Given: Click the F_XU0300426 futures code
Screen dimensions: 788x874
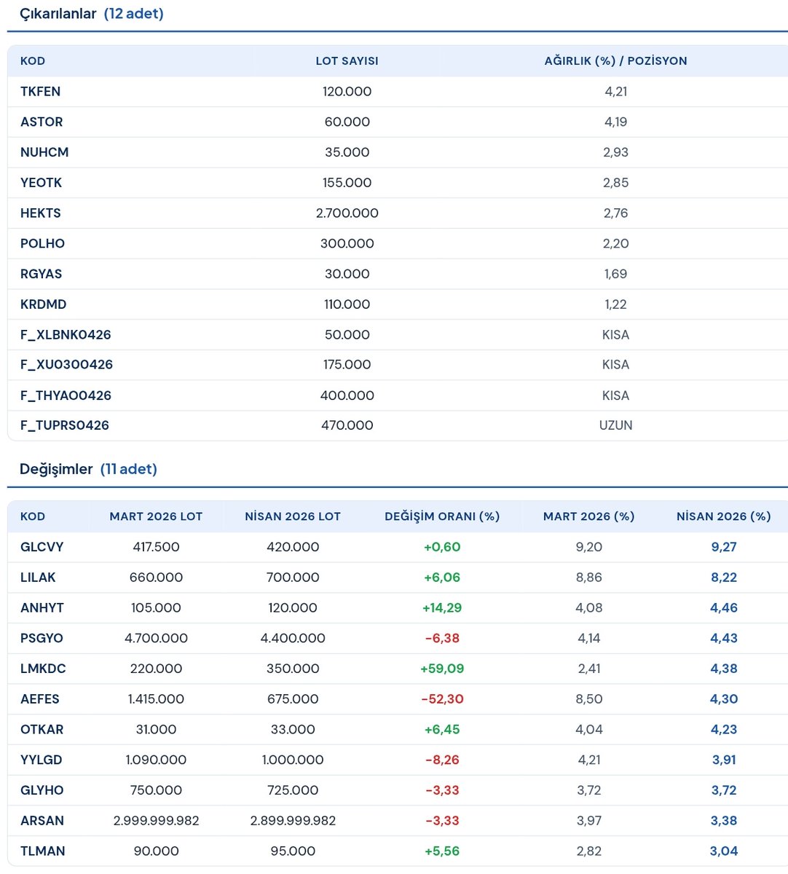Looking at the screenshot, I should (x=66, y=365).
